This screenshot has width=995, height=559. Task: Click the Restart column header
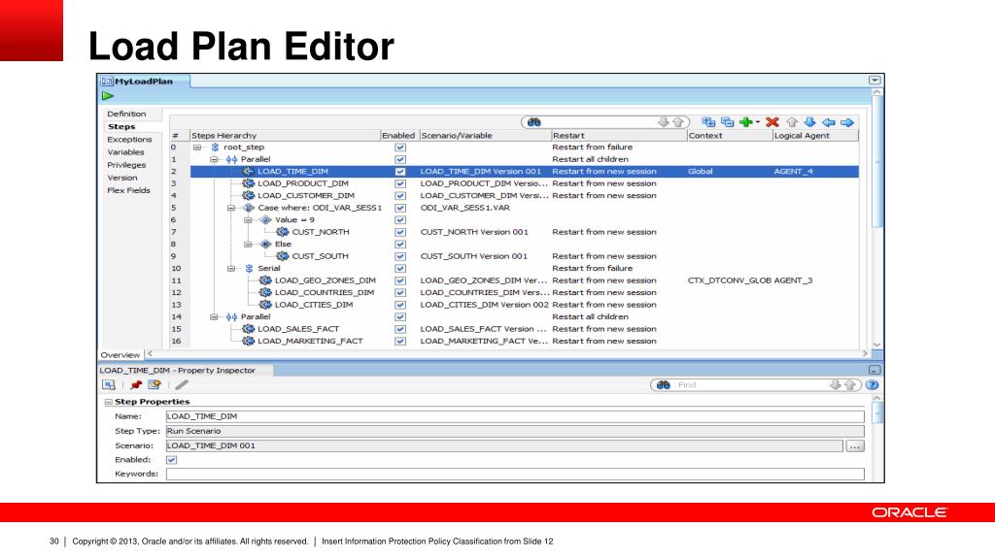point(619,136)
